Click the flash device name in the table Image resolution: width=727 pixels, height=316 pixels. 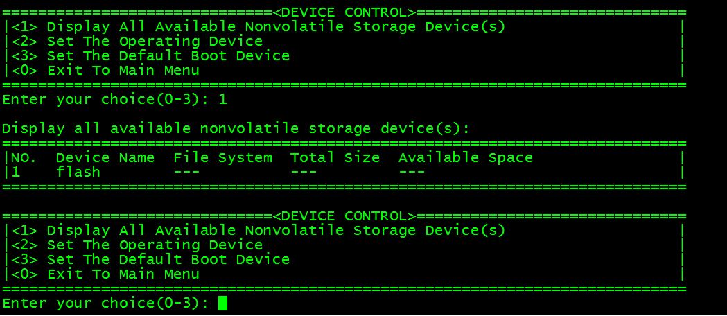pos(78,172)
